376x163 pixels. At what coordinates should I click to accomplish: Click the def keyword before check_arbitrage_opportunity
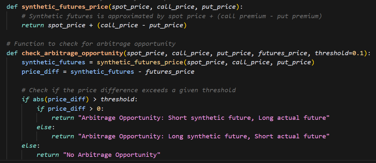[x=12, y=53]
